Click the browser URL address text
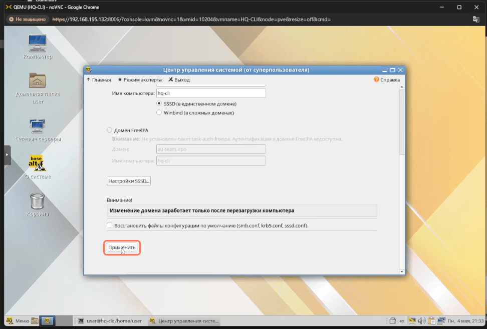The width and height of the screenshot is (487, 329). (191, 19)
